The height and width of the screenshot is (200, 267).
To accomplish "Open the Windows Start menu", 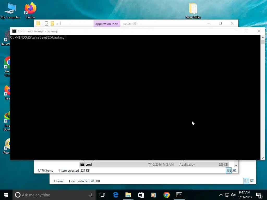I will (6, 195).
